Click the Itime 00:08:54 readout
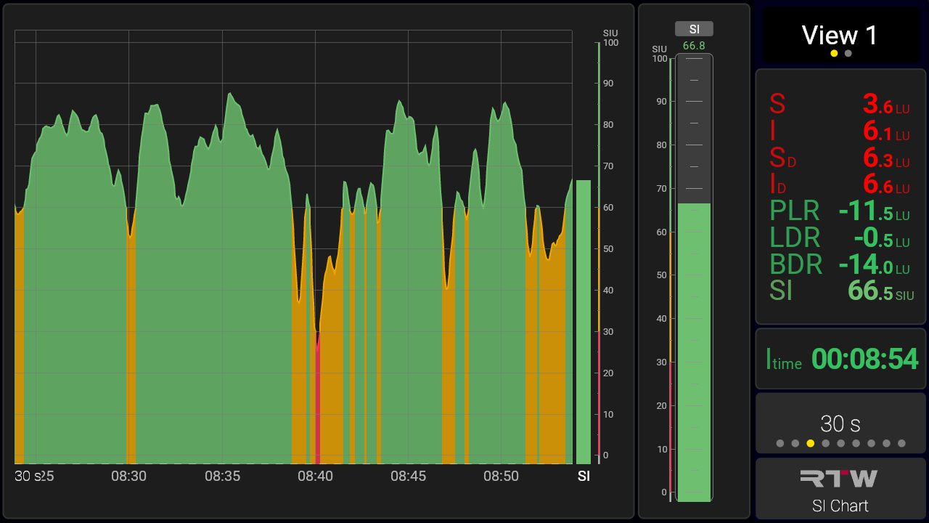Image resolution: width=929 pixels, height=523 pixels. tap(841, 360)
